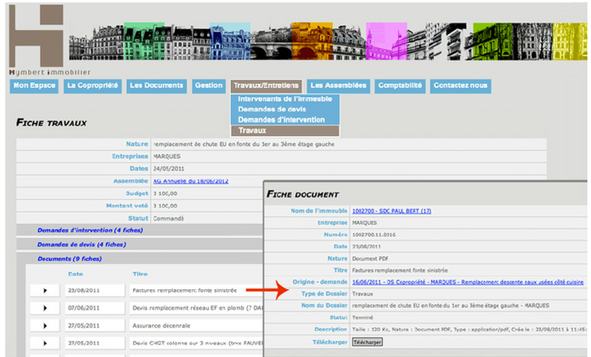The width and height of the screenshot is (591, 357).
Task: Open the Contactez nous menu
Action: click(460, 86)
